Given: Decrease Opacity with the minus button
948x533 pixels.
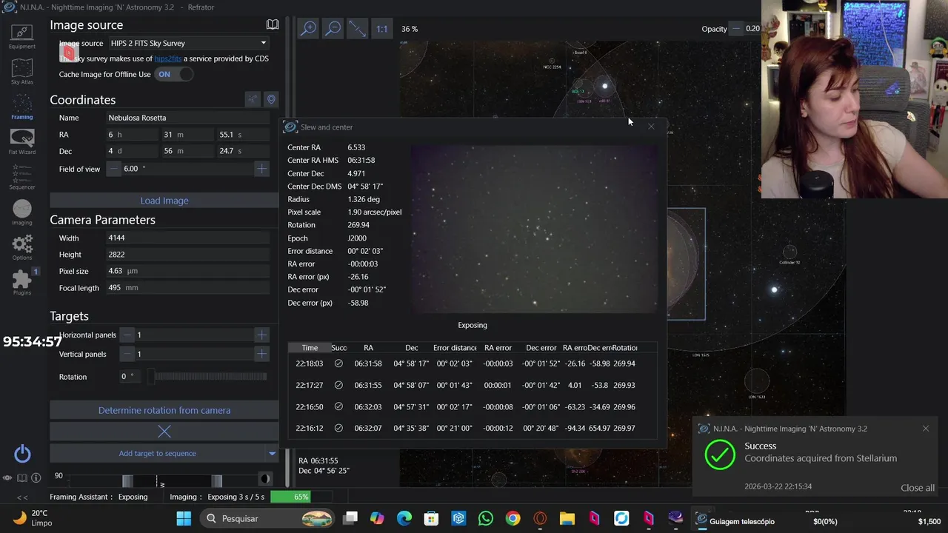Looking at the screenshot, I should [736, 29].
